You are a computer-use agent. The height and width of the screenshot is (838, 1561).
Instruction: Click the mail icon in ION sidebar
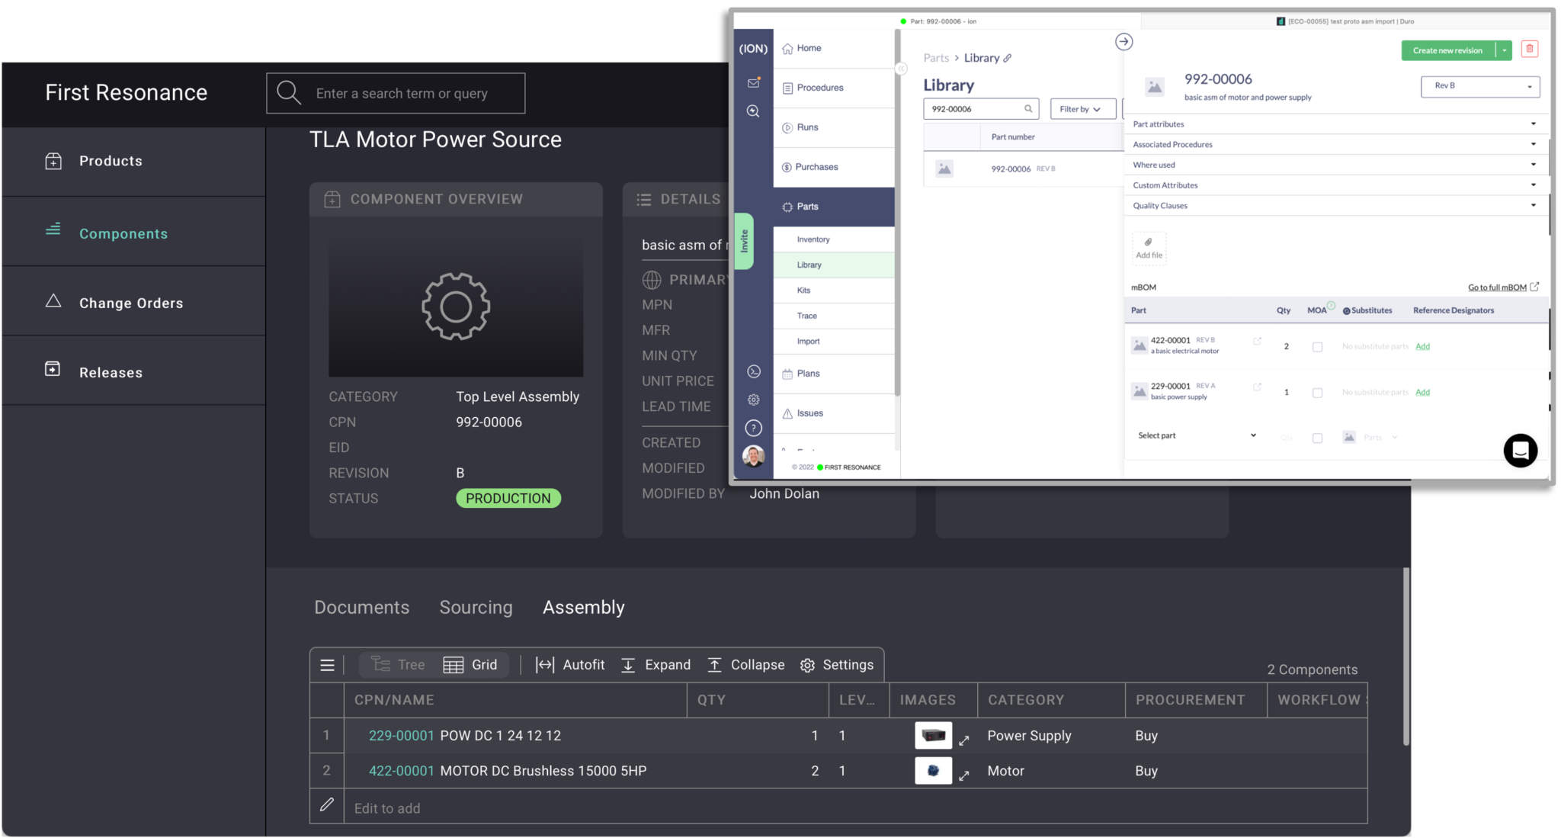[753, 82]
